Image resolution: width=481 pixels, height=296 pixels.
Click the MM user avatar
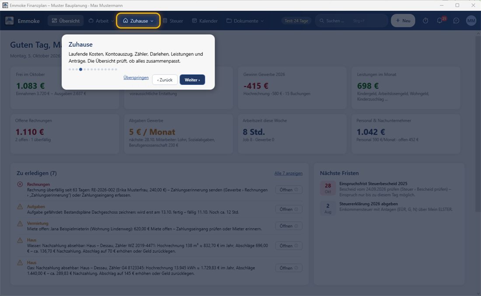click(471, 21)
